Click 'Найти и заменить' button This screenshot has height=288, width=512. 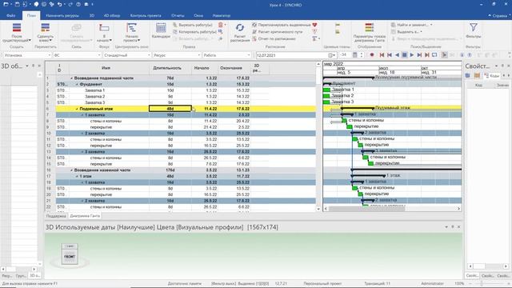pyautogui.click(x=411, y=25)
